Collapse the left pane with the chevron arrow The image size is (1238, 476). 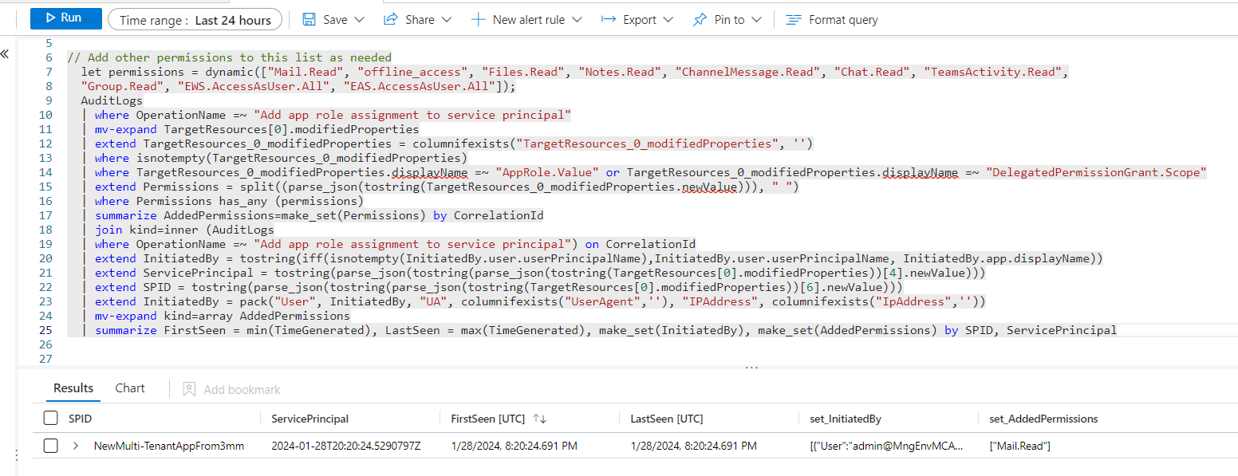(6, 53)
